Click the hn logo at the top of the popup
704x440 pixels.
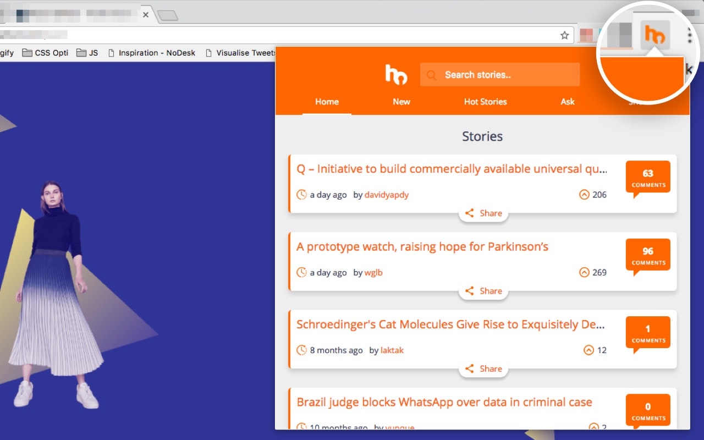[396, 75]
